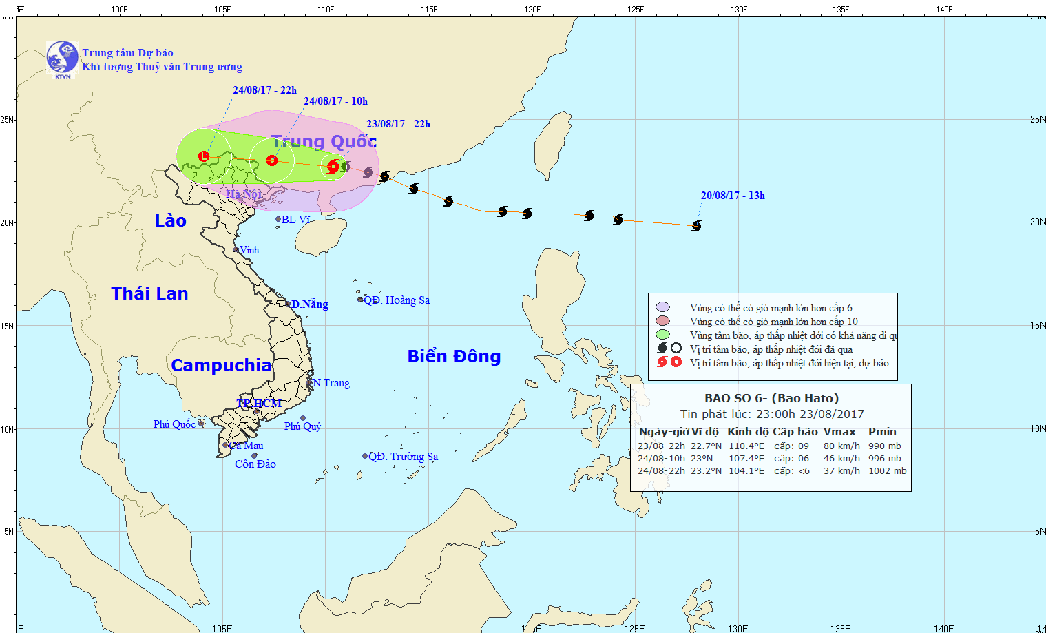This screenshot has width=1046, height=633.
Task: Click the past storm icon on the 120E gridline
Action: 527,214
